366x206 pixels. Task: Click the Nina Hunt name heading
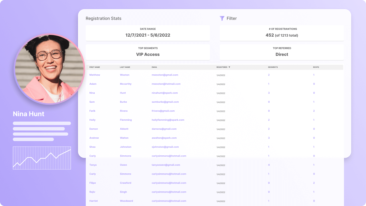29,114
